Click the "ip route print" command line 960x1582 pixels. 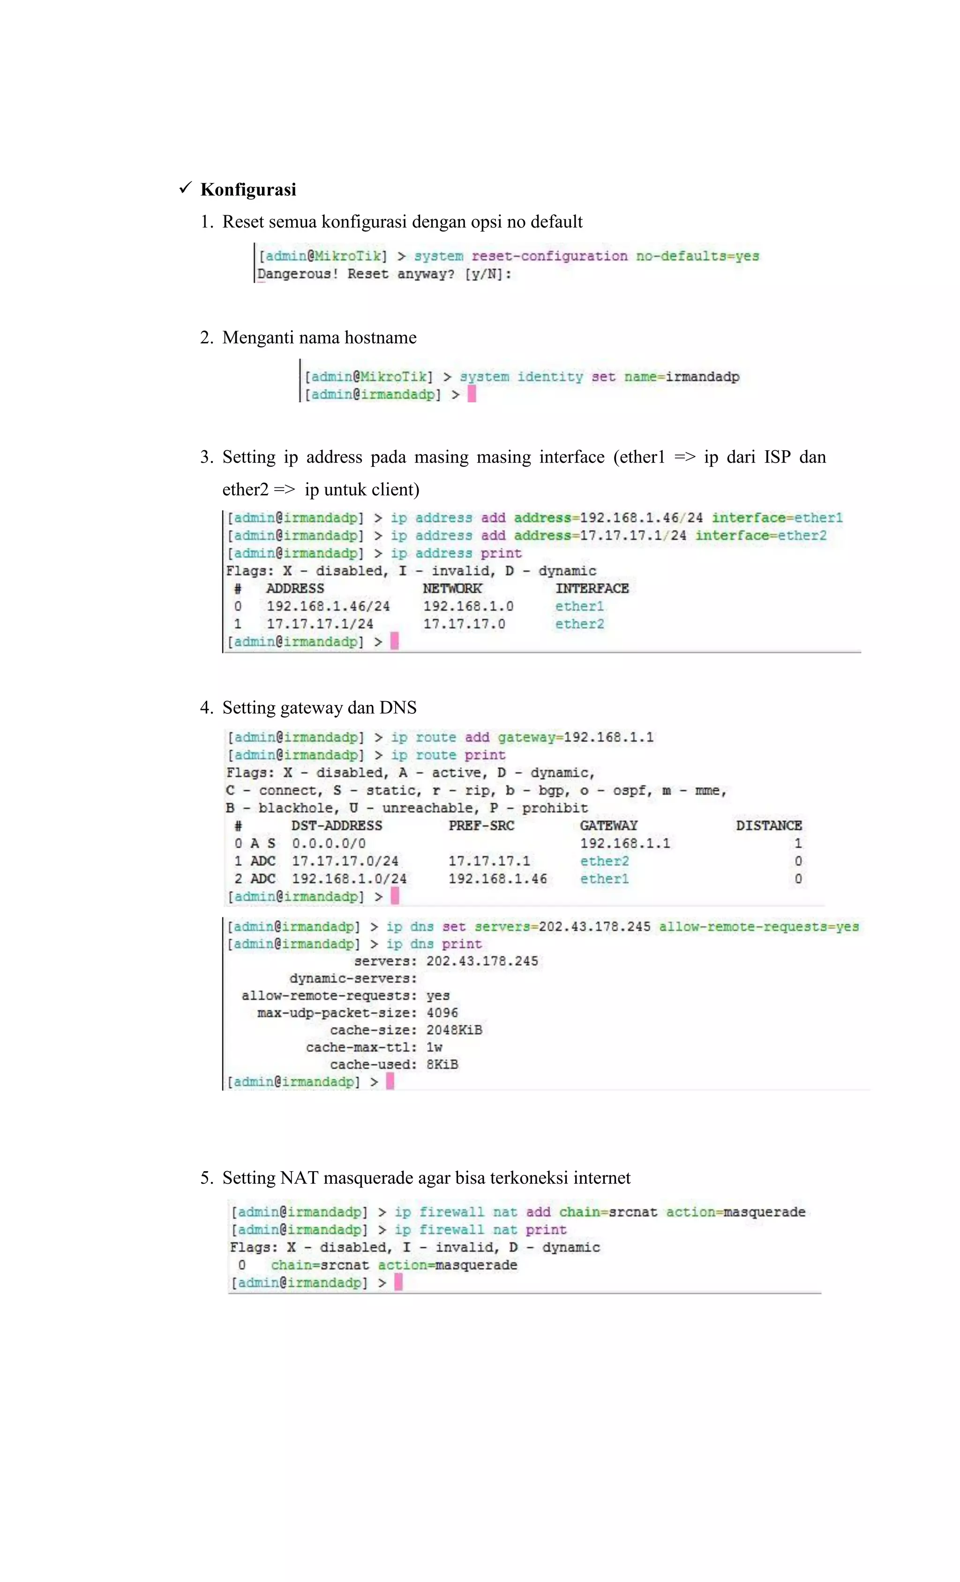pyautogui.click(x=367, y=755)
